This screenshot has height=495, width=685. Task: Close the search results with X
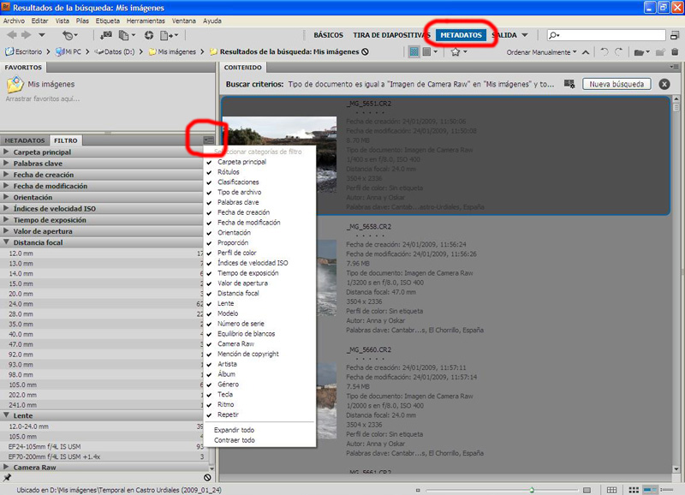664,84
